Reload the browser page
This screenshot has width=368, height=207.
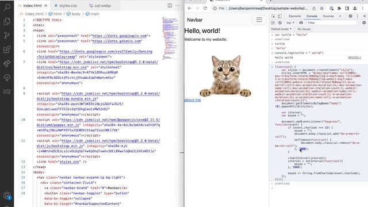(x=205, y=8)
